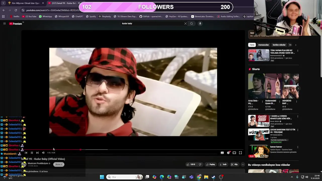
Task: Show more filter chips with arrow
Action: [296, 45]
